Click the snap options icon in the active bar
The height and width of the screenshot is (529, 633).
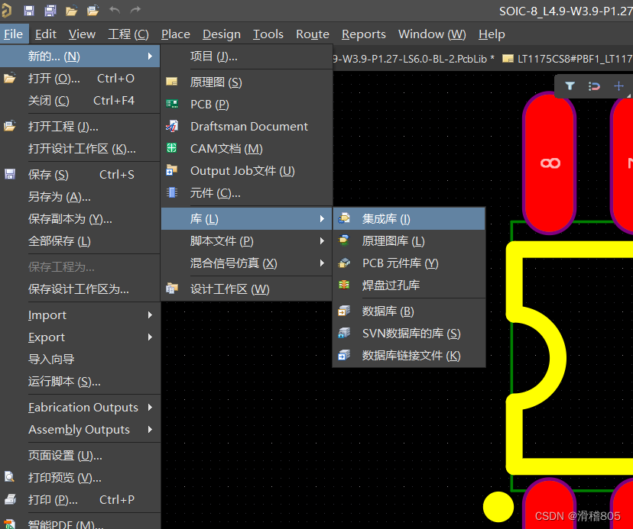click(x=594, y=86)
